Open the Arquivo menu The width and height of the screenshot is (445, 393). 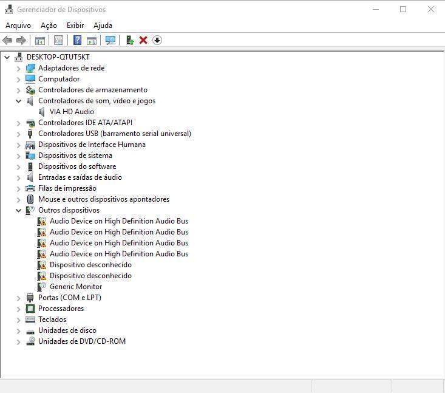click(18, 26)
